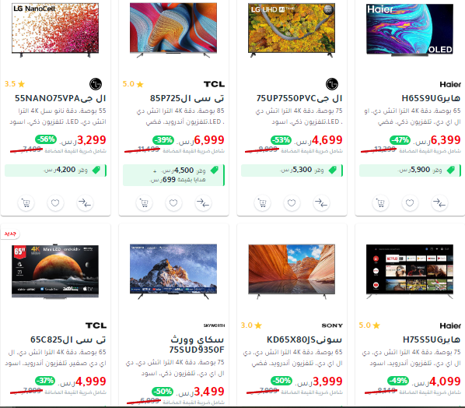Add TCL 85P725 to cart
465x408 pixels.
(x=144, y=203)
